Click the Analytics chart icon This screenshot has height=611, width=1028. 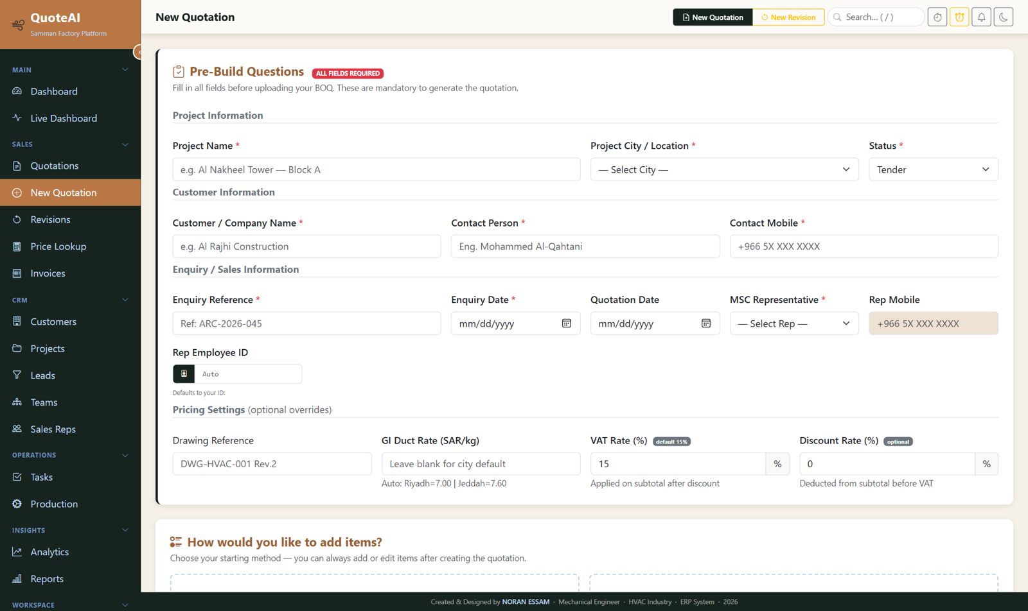click(x=17, y=552)
